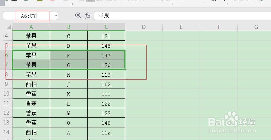Image resolution: width=271 pixels, height=140 pixels.
Task: Select row 4 header
Action: 6,36
